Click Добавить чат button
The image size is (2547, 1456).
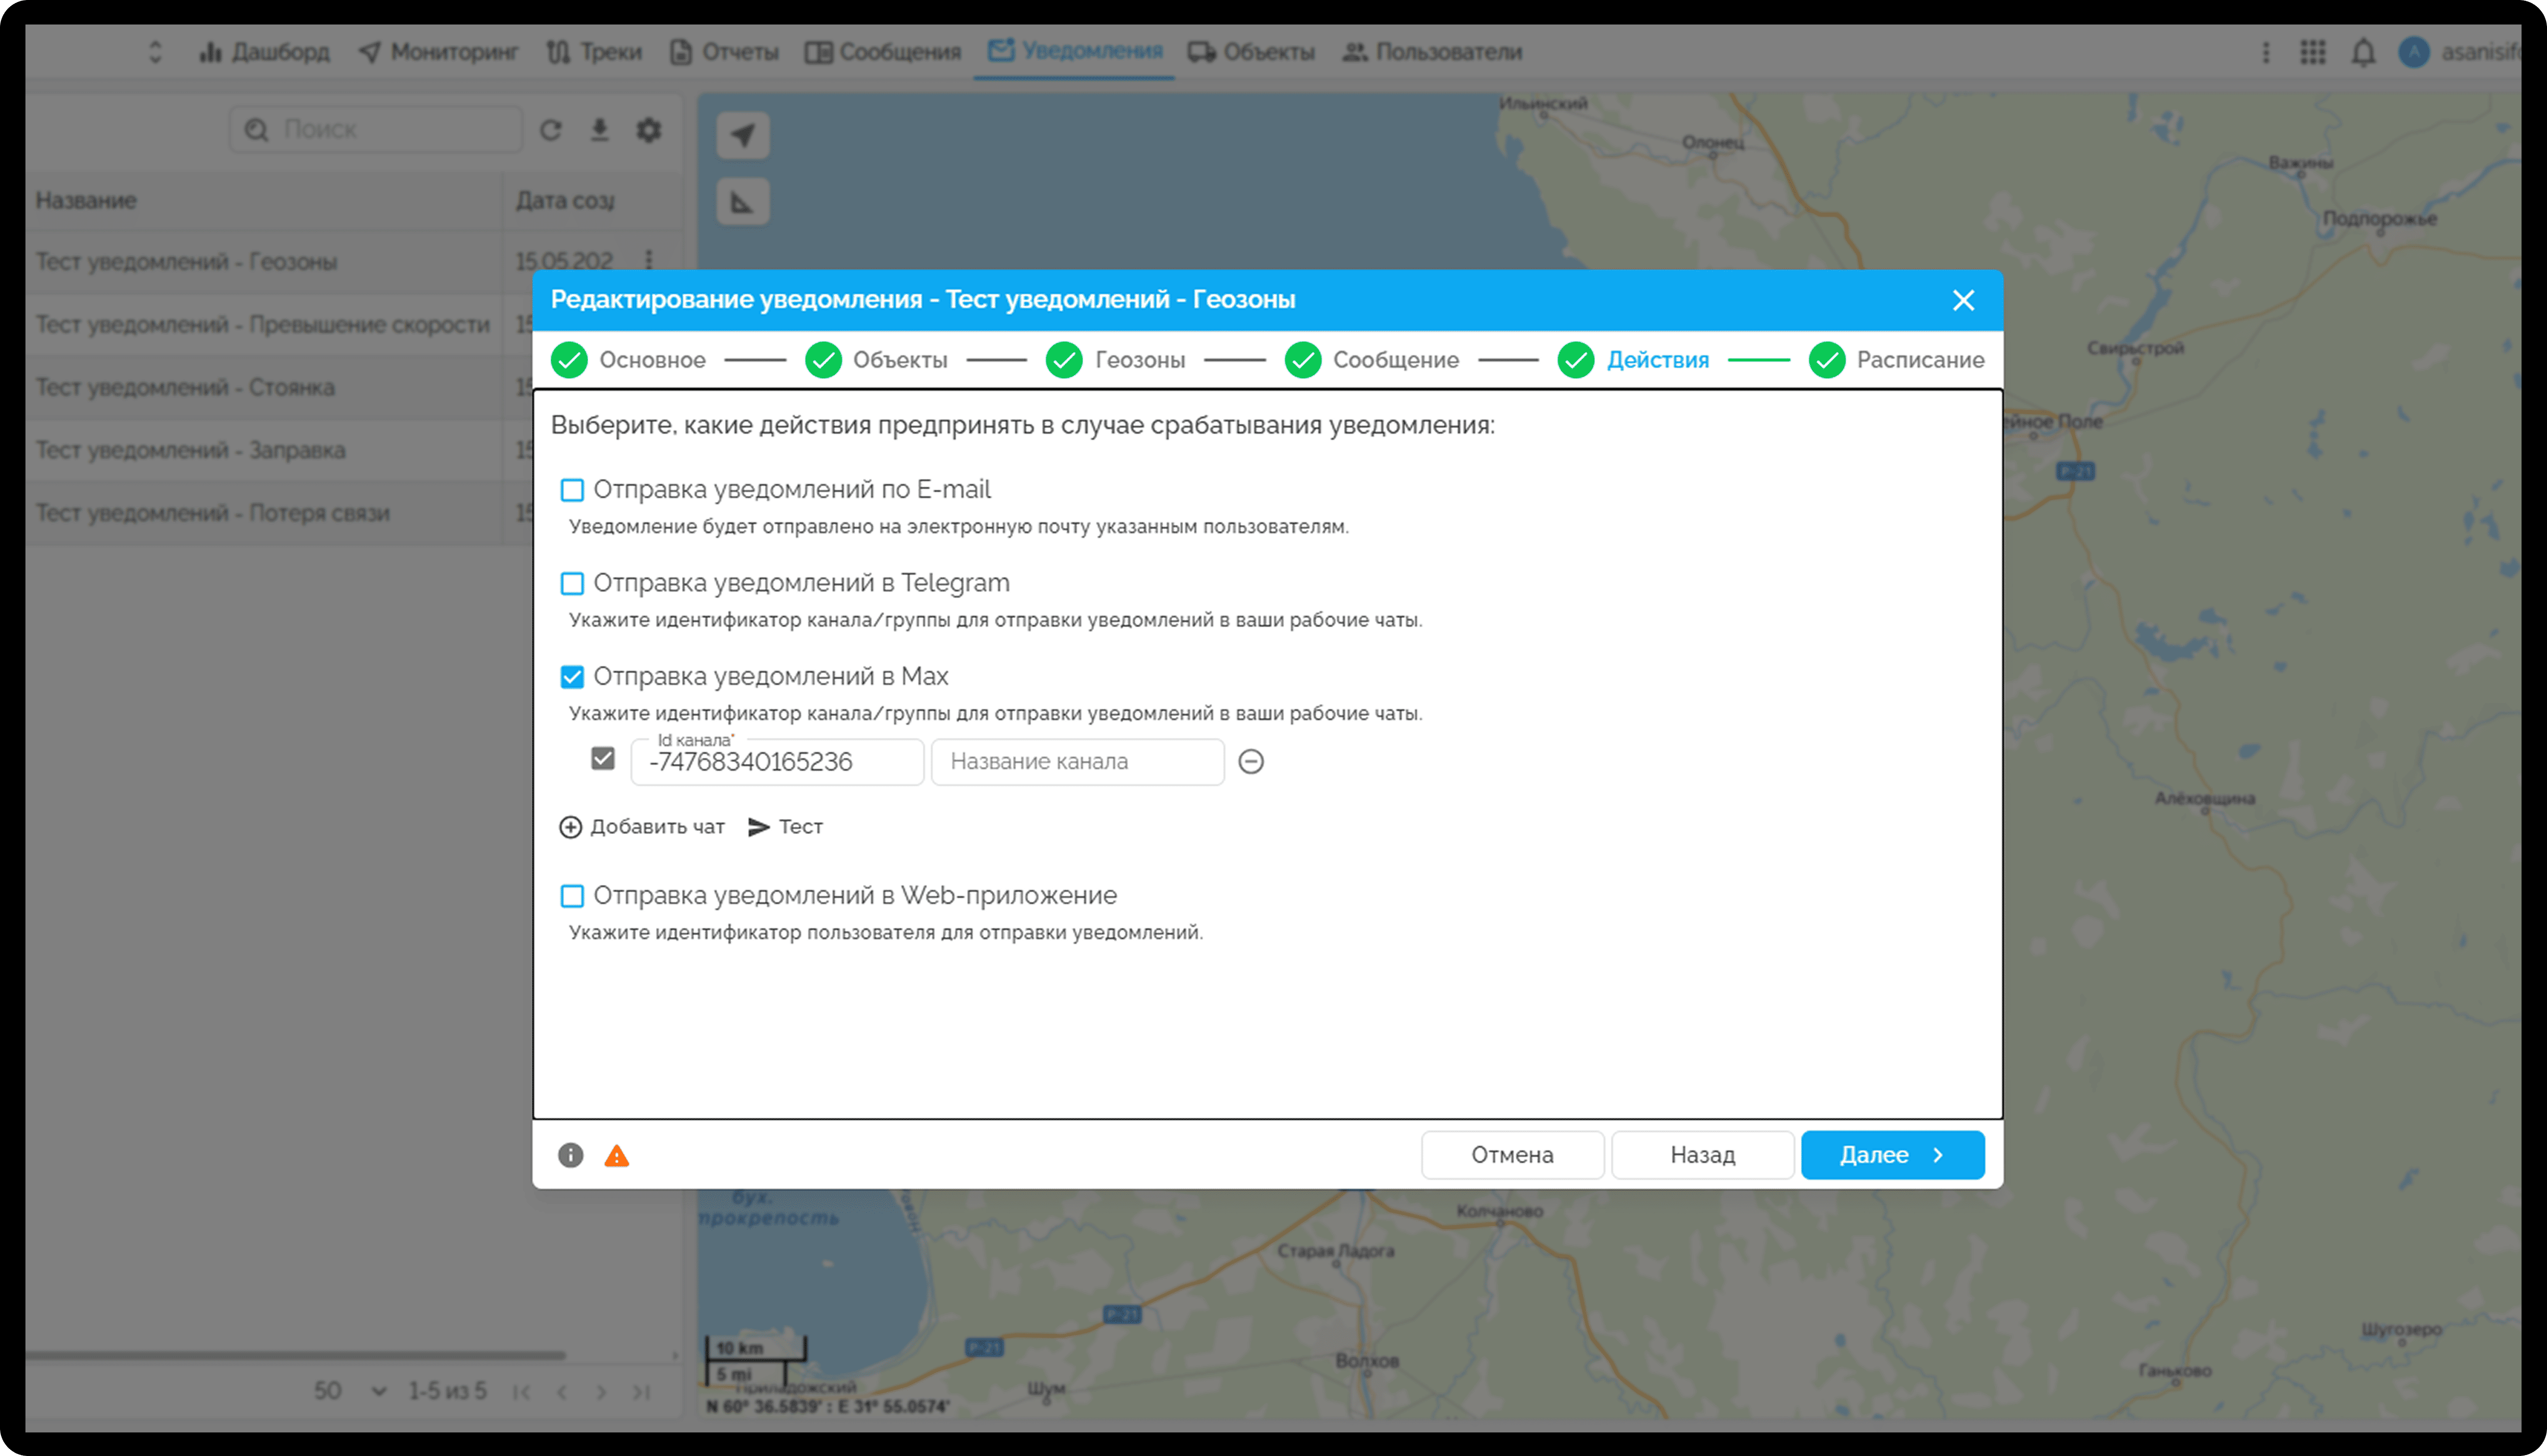point(641,827)
